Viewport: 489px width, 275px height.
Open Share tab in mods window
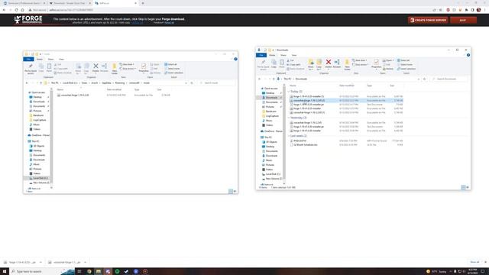[x=50, y=60]
